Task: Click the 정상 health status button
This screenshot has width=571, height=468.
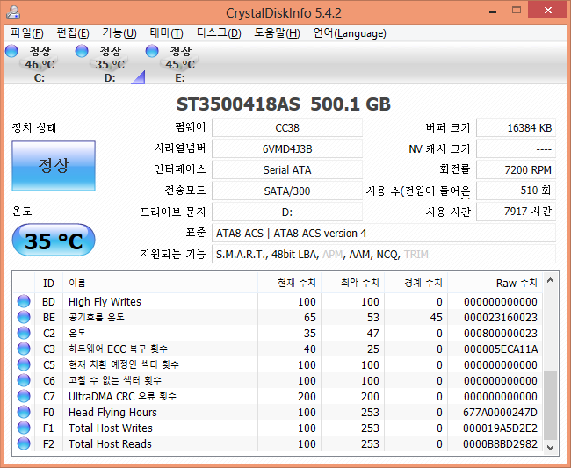Action: pyautogui.click(x=54, y=166)
